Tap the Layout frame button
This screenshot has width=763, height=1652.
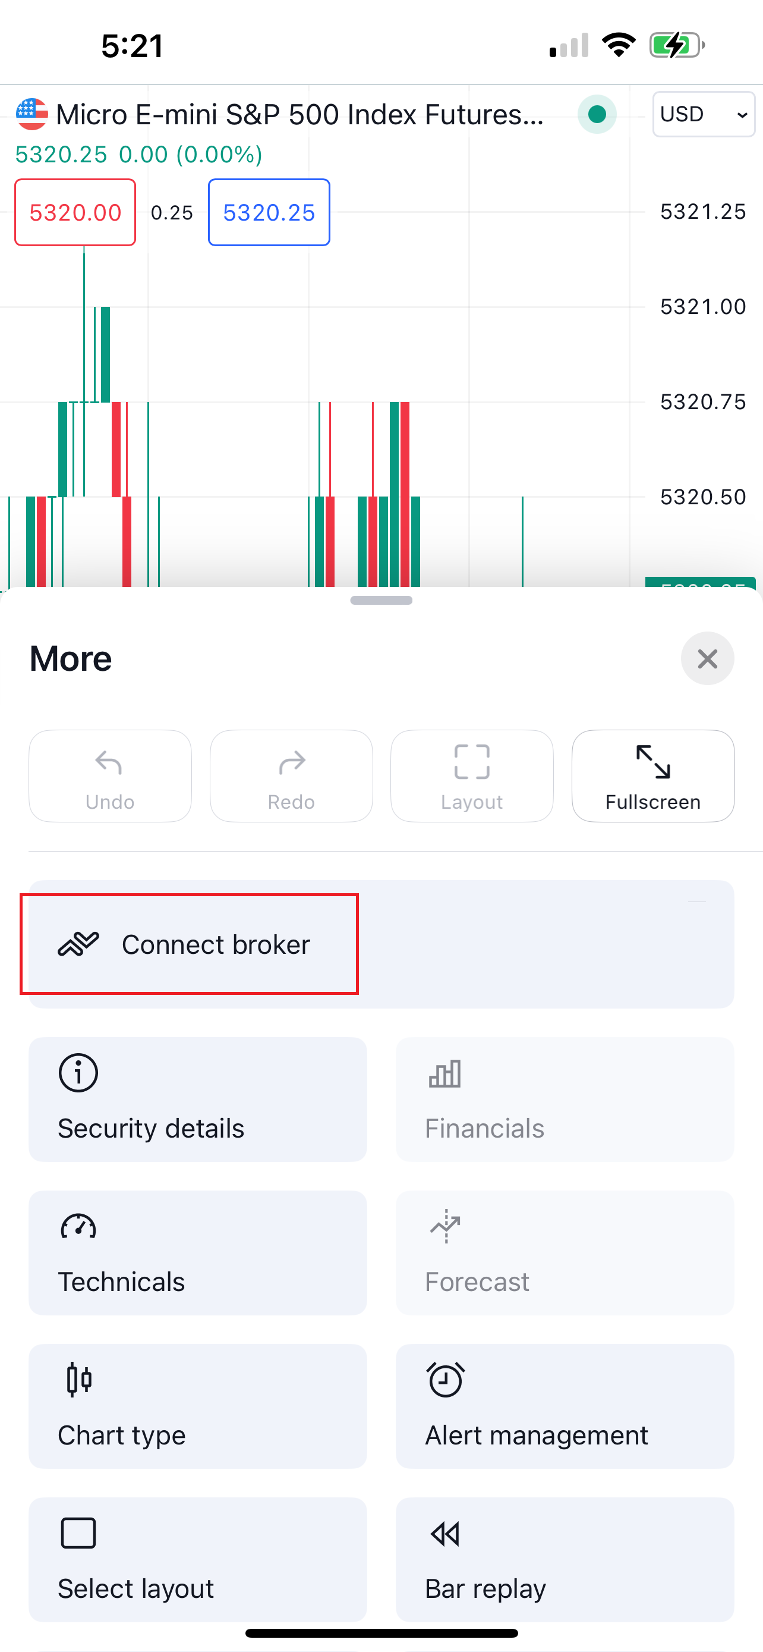pos(472,776)
